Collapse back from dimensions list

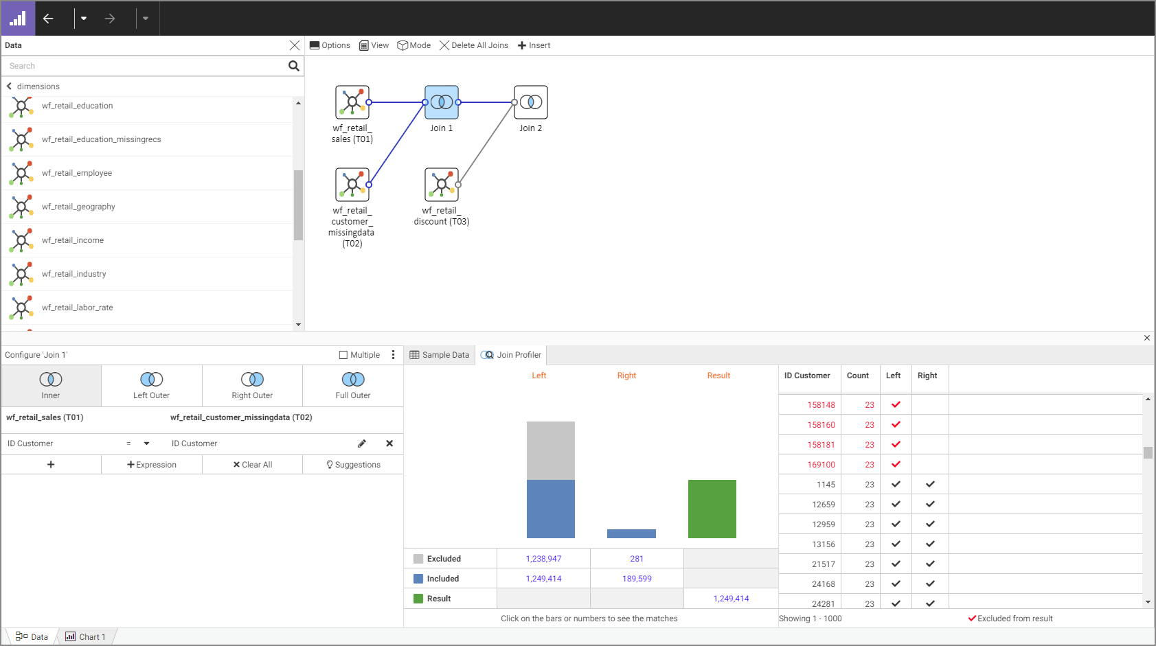(9, 86)
